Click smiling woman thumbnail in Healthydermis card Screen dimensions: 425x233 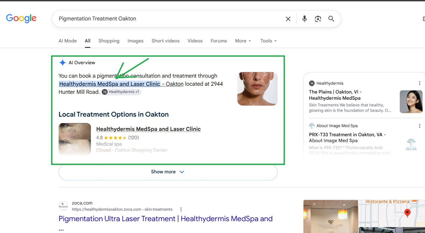click(411, 102)
